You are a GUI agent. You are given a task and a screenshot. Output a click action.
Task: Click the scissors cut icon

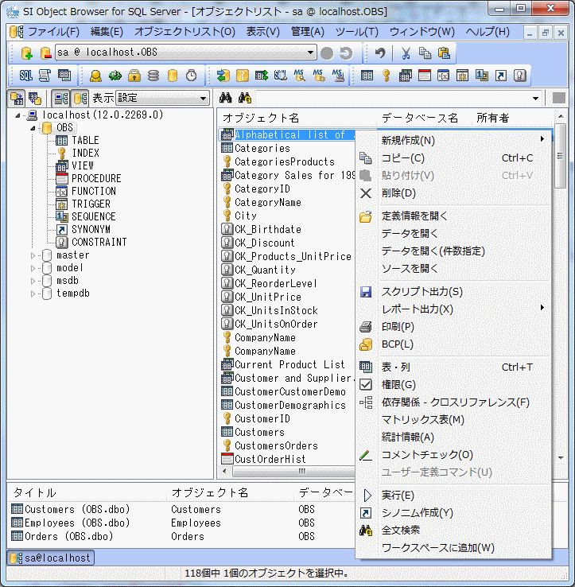406,53
